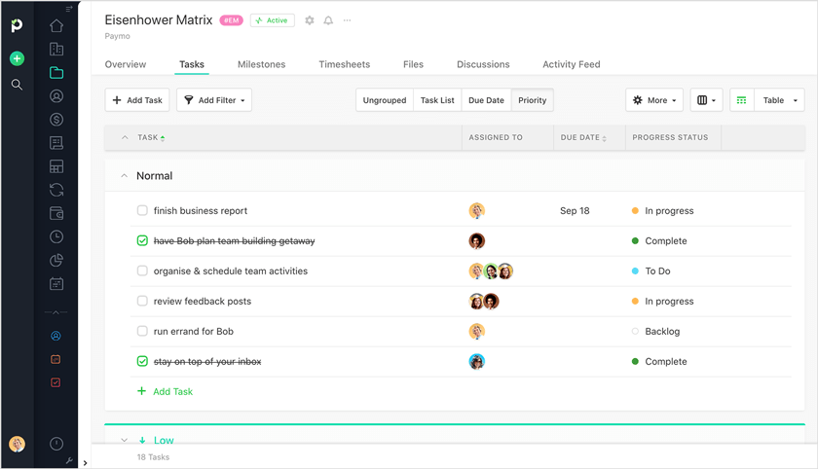Check organise & schedule team activities checkbox
The height and width of the screenshot is (469, 818).
click(x=142, y=271)
